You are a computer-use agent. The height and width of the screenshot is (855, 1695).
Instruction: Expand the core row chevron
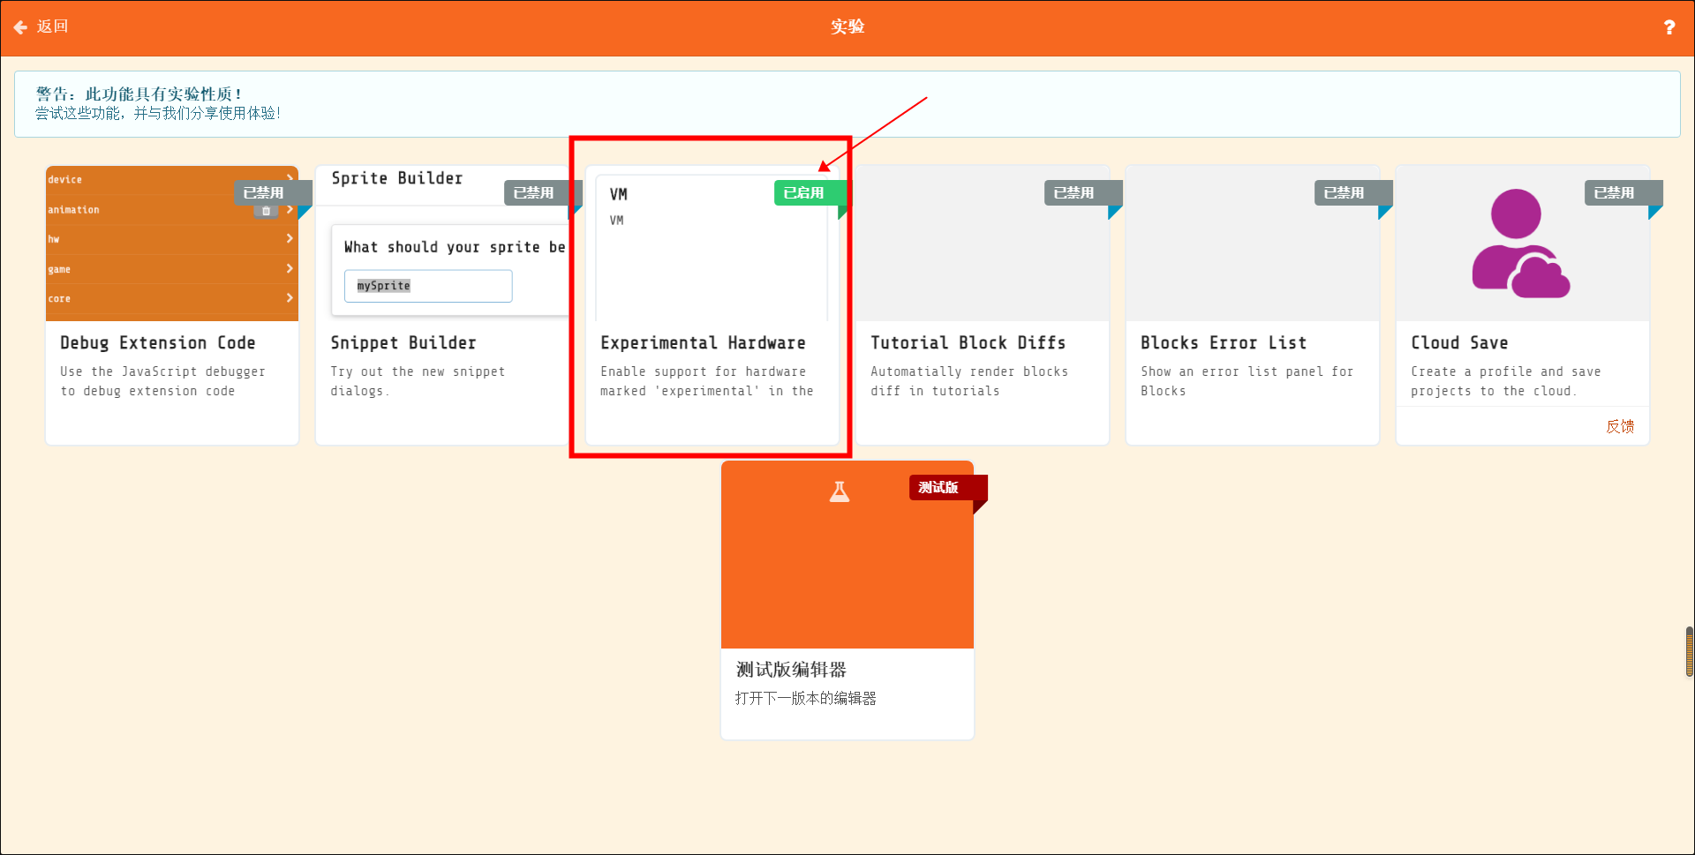click(290, 298)
